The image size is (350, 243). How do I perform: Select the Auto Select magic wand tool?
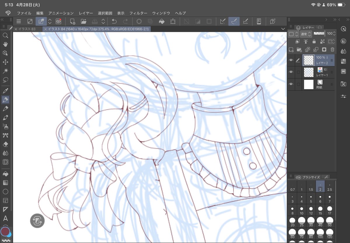coord(5,71)
